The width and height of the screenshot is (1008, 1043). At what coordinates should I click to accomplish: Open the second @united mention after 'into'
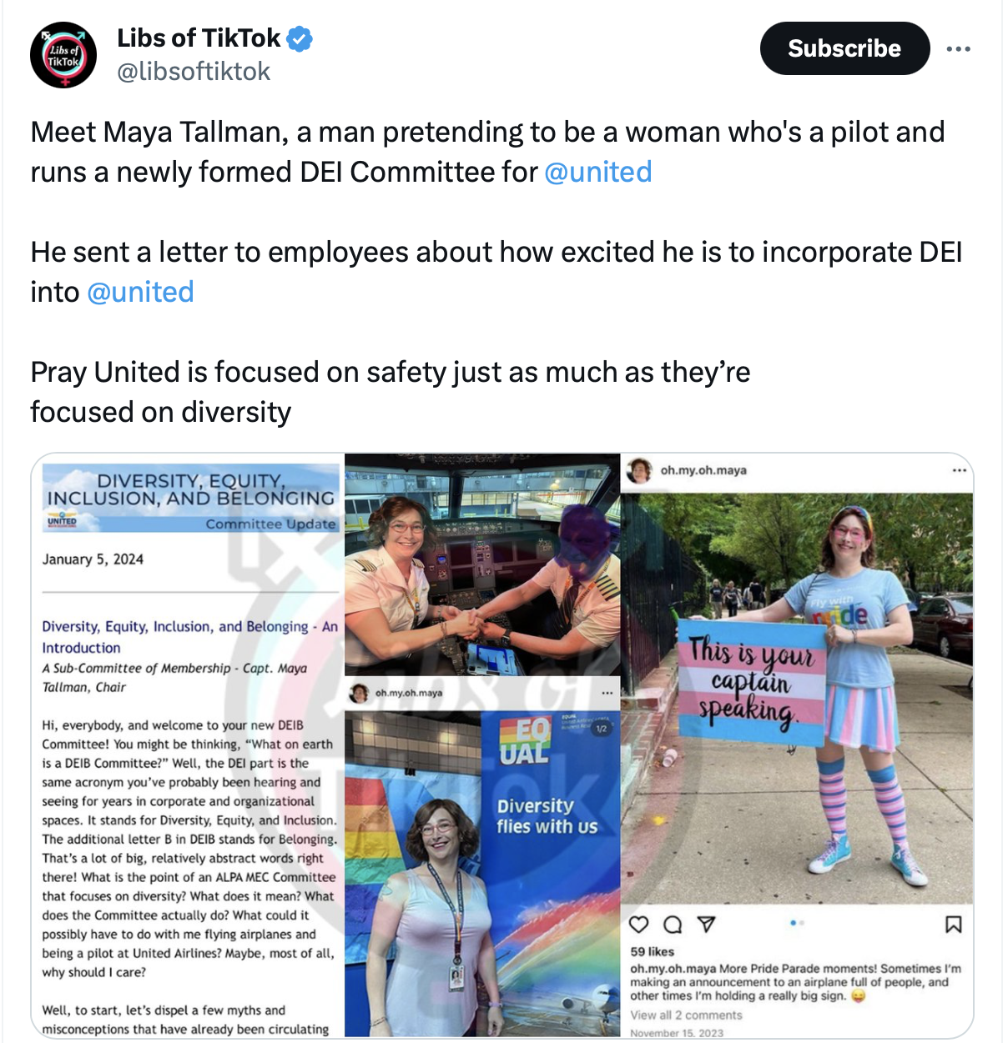point(140,292)
